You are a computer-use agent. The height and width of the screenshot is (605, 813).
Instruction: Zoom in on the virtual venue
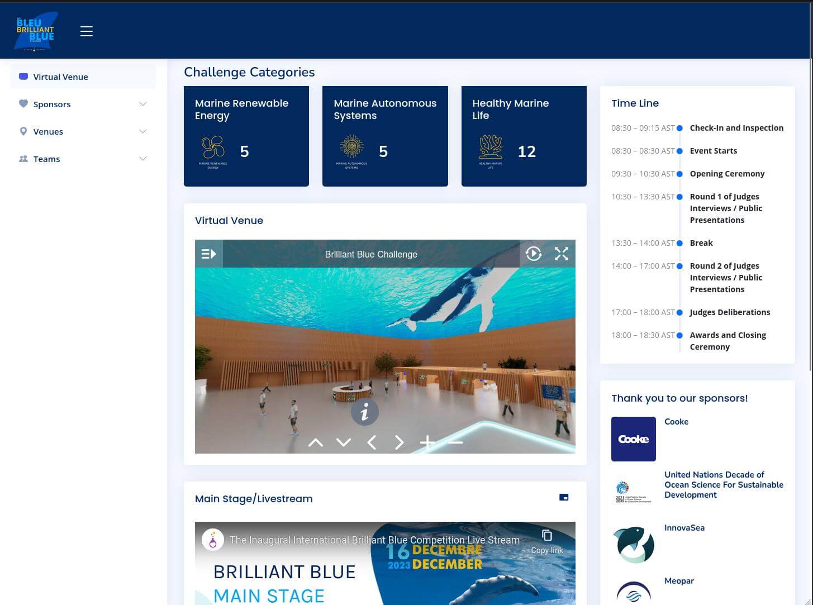[427, 442]
